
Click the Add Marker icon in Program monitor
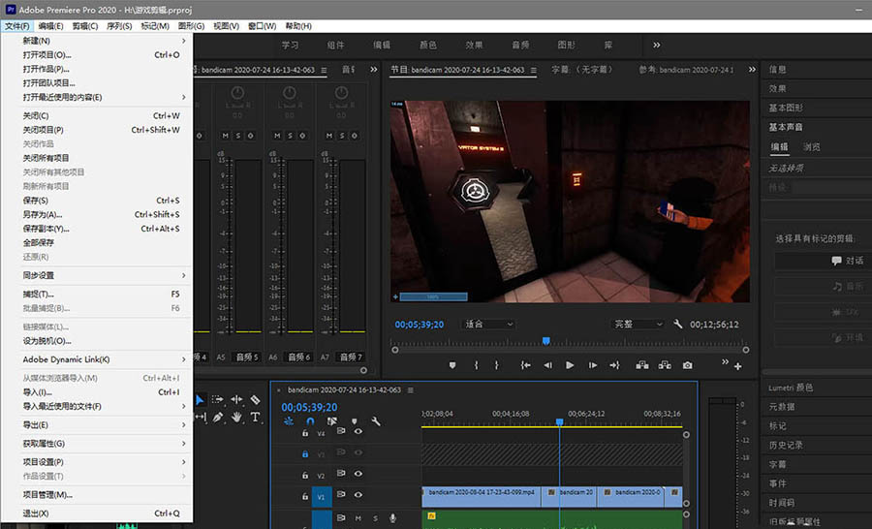pyautogui.click(x=452, y=365)
